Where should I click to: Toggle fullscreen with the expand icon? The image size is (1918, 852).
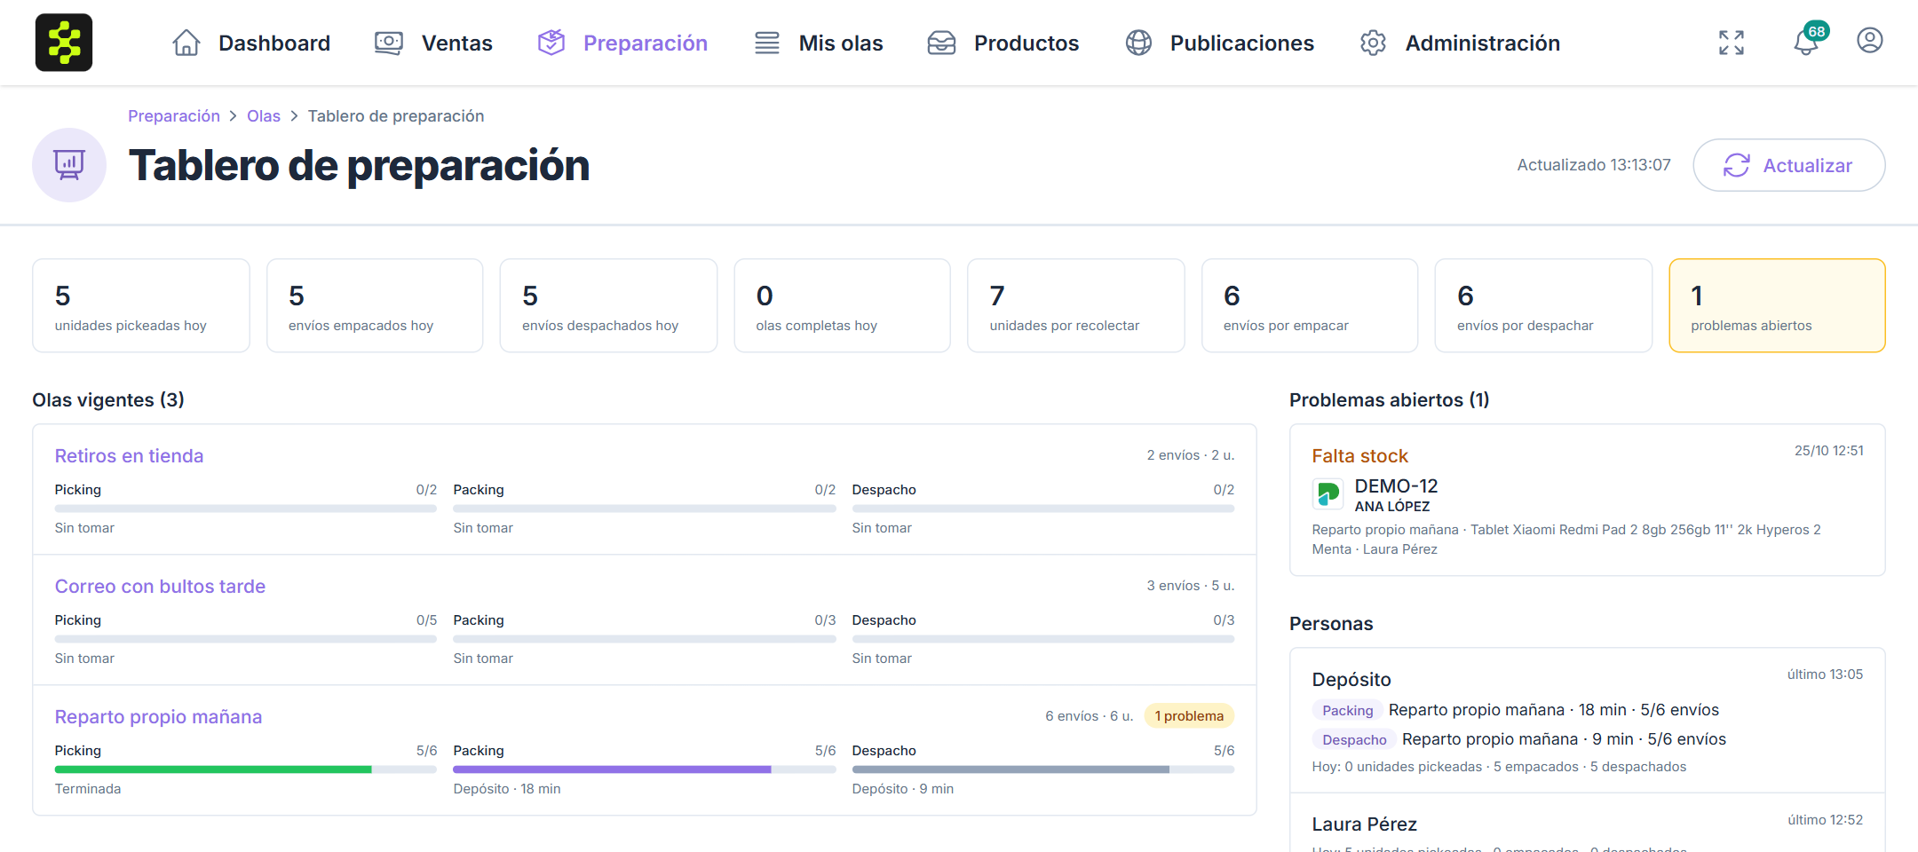[x=1732, y=43]
